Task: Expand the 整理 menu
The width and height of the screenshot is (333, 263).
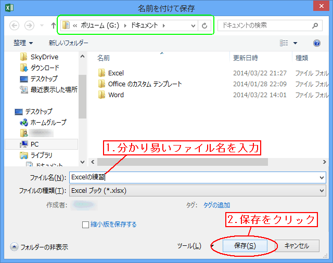Action: [x=23, y=43]
